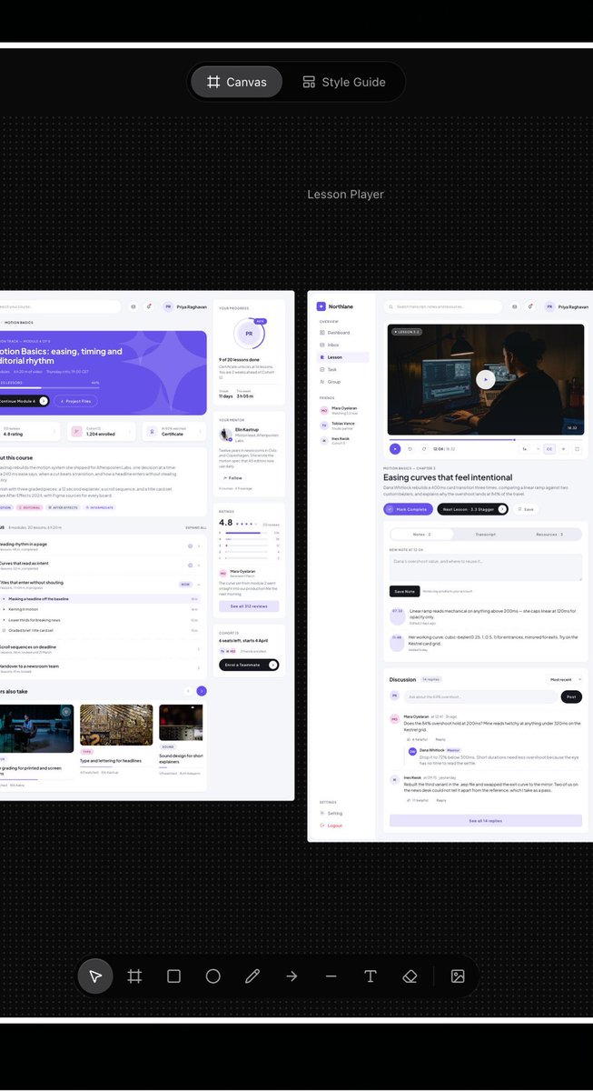Select the Eraser tool

410,976
